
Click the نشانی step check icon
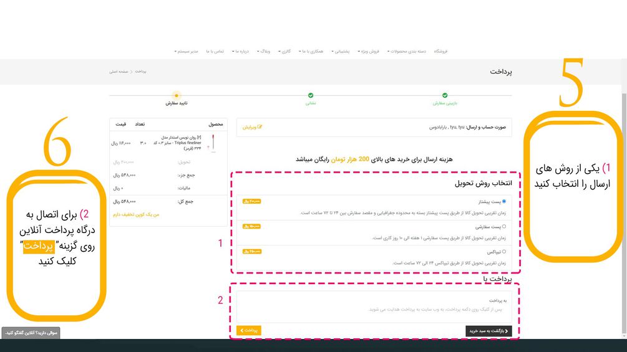coord(311,95)
